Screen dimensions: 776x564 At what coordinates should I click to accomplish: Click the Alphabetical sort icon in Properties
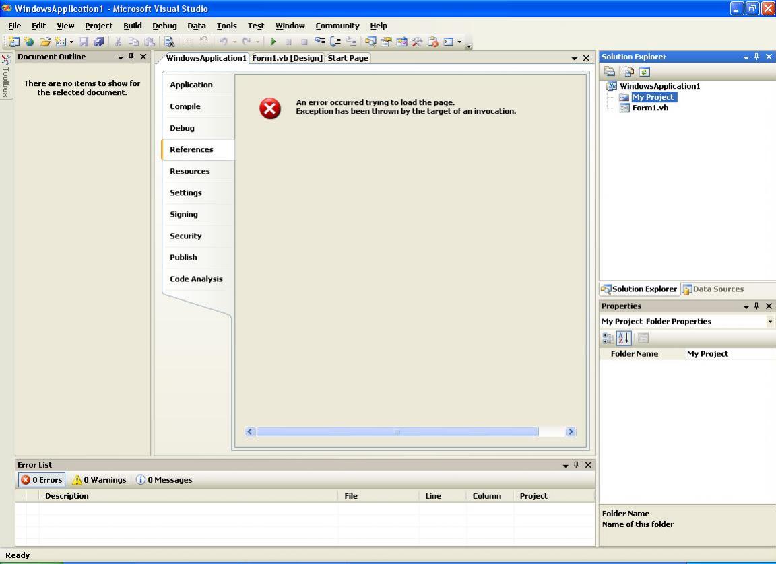(624, 338)
